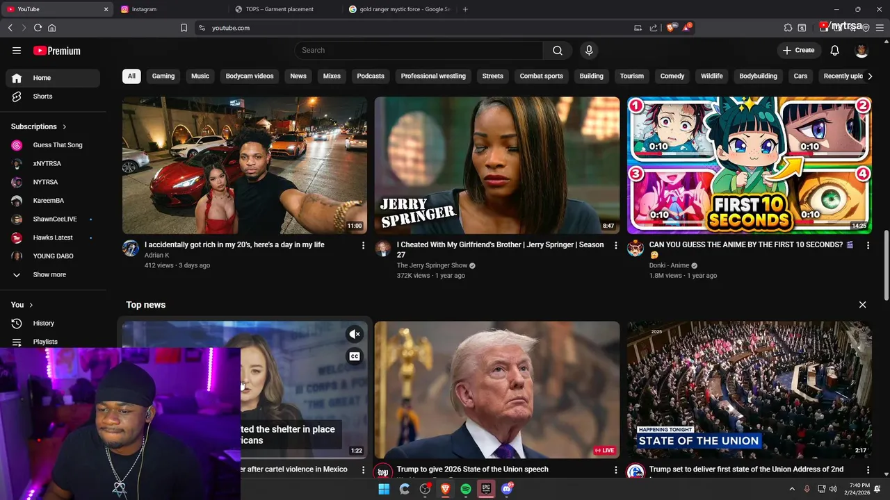Open the YOUNG DABO subscription
890x500 pixels.
point(53,256)
